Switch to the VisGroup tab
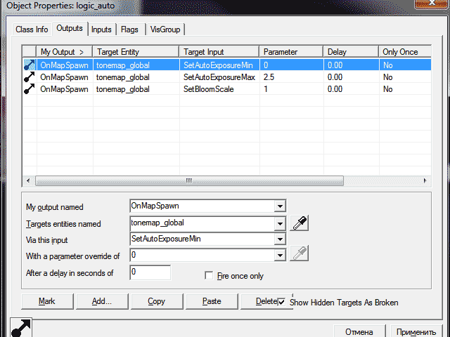The image size is (450, 337). pos(166,29)
